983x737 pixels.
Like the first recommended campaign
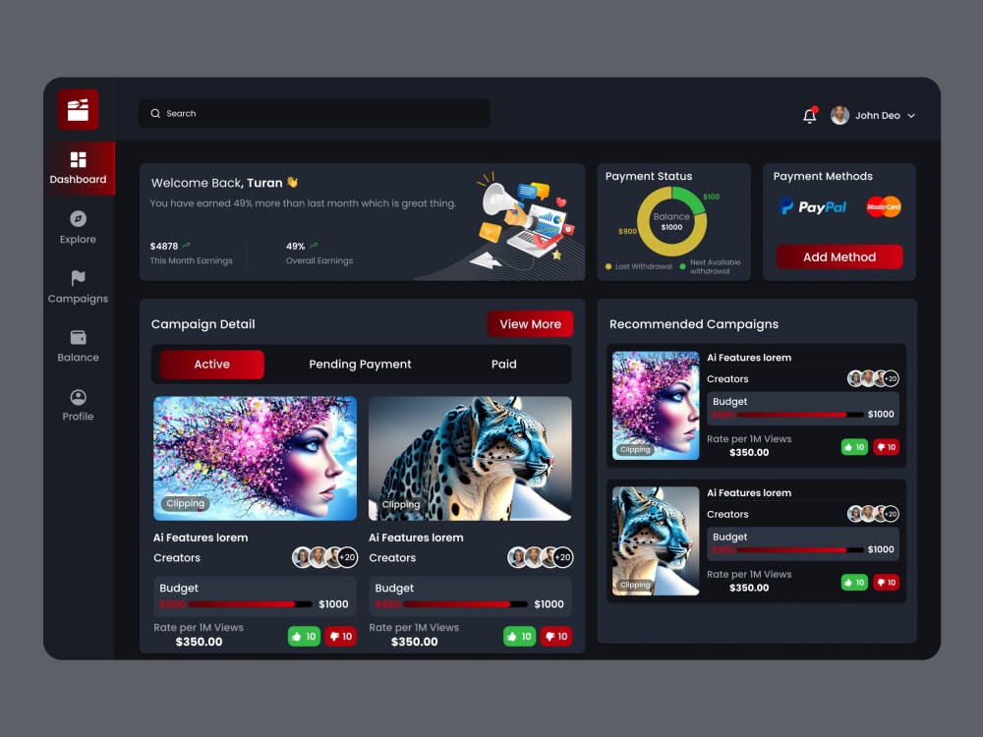854,447
